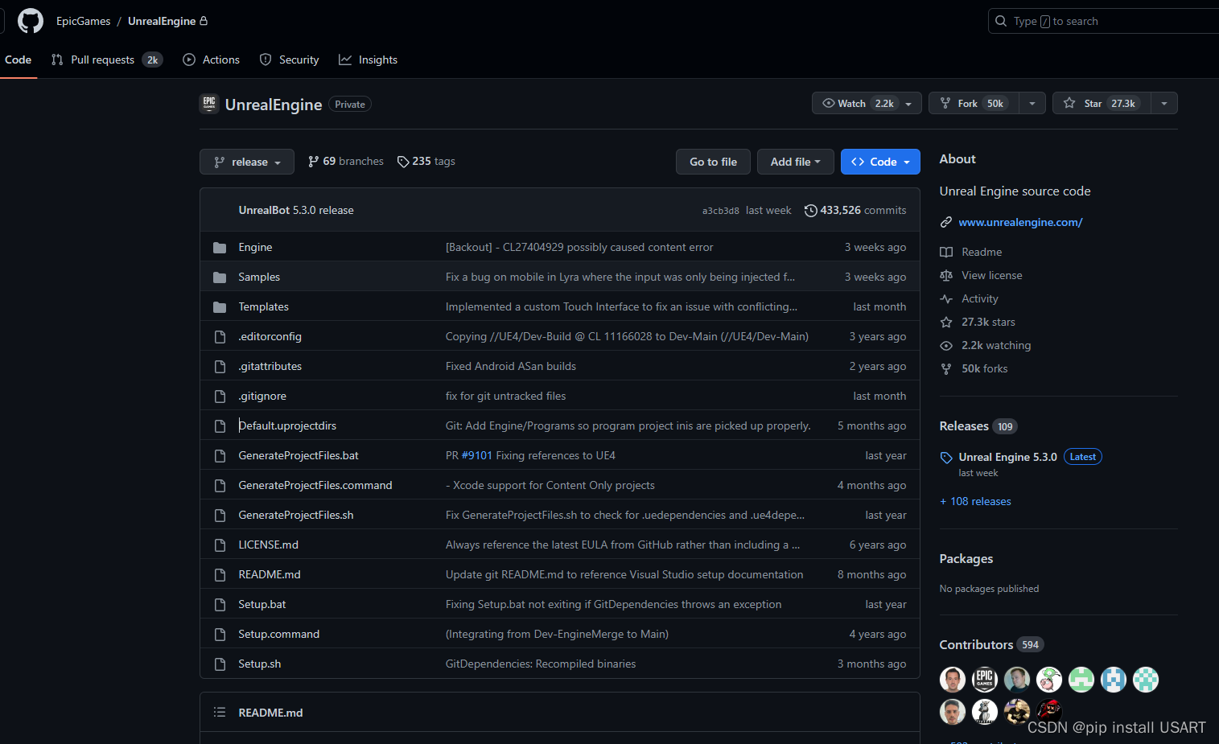
Task: Click the .editorconfig file icon
Action: [220, 337]
